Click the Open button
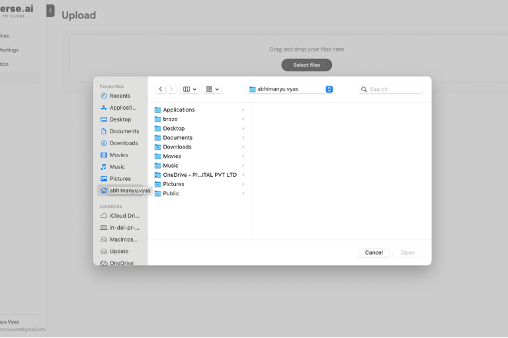Image resolution: width=508 pixels, height=338 pixels. [408, 253]
